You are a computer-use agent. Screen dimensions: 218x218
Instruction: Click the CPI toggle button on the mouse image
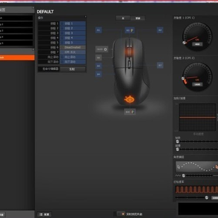click(x=130, y=64)
